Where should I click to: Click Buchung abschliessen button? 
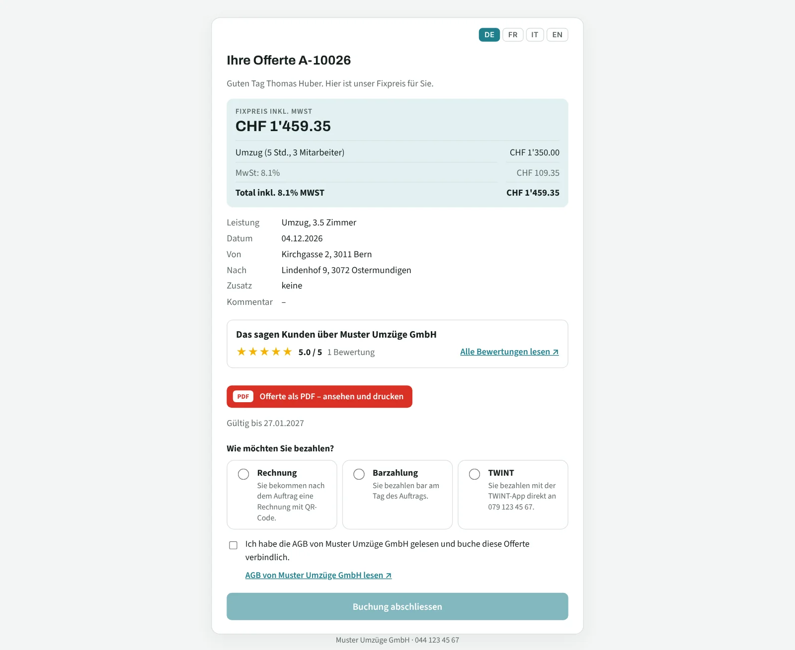(x=397, y=606)
